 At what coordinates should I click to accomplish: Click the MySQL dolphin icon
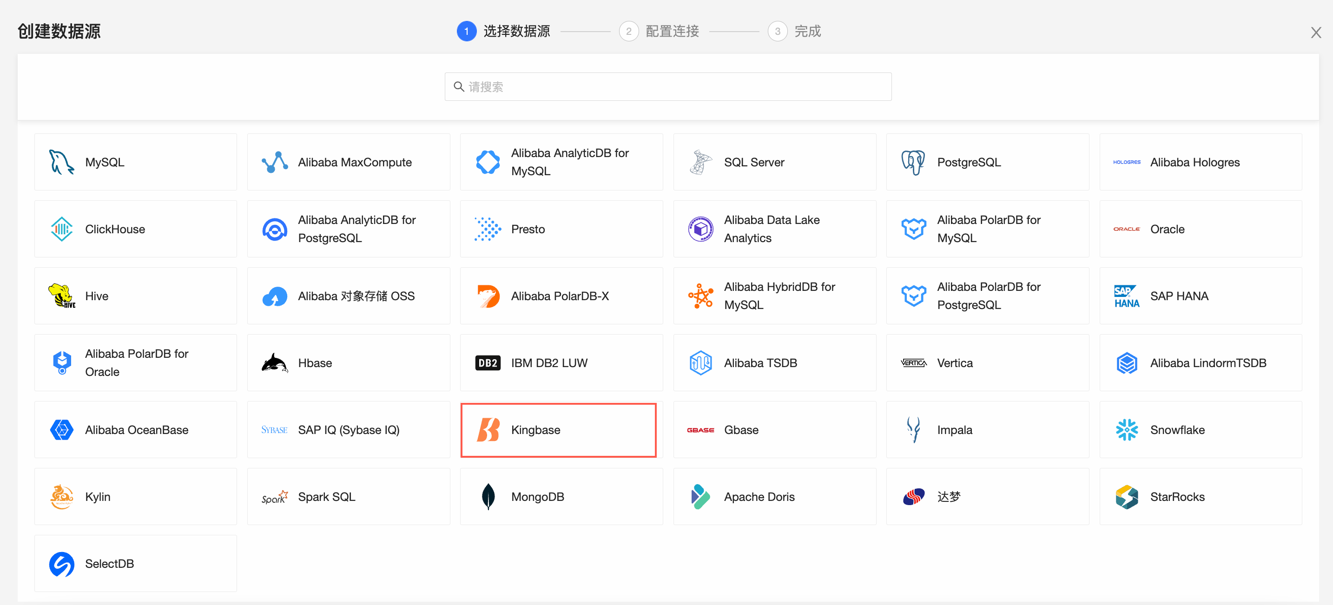(x=61, y=162)
